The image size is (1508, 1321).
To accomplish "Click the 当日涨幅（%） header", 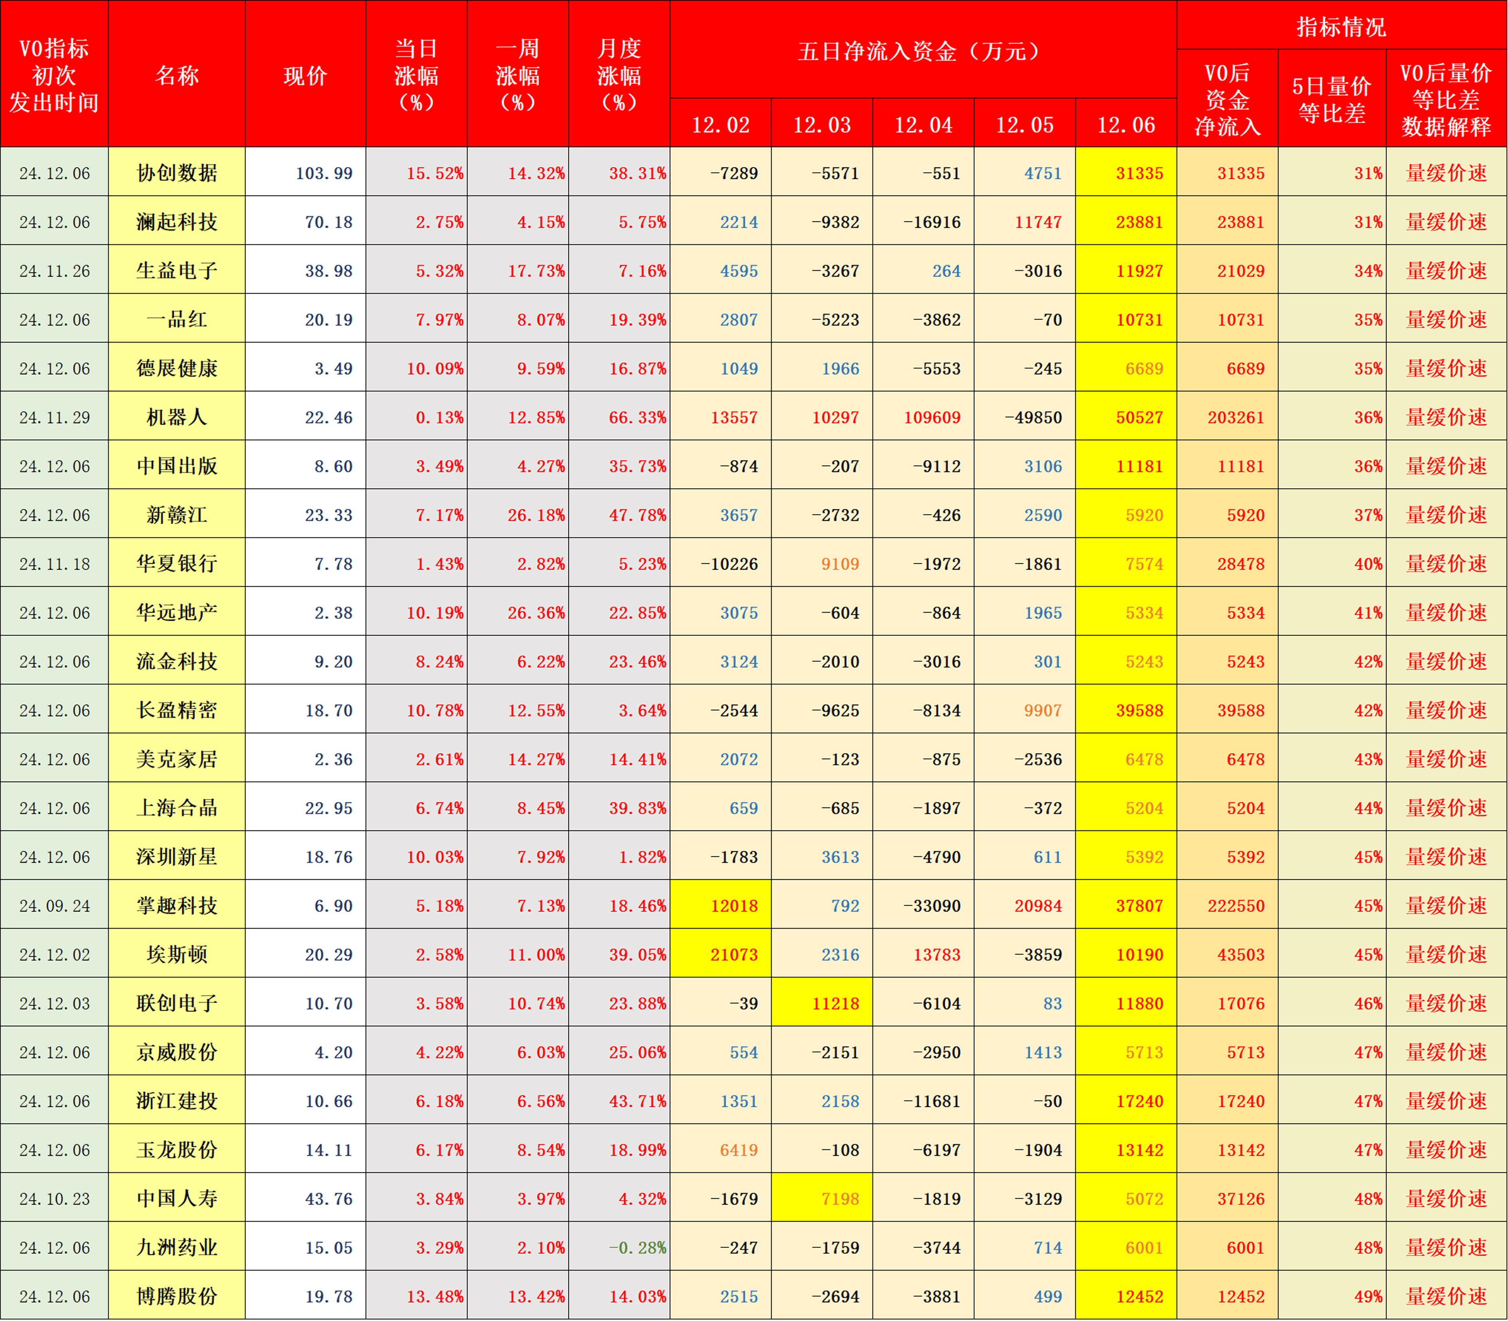I will pyautogui.click(x=416, y=74).
